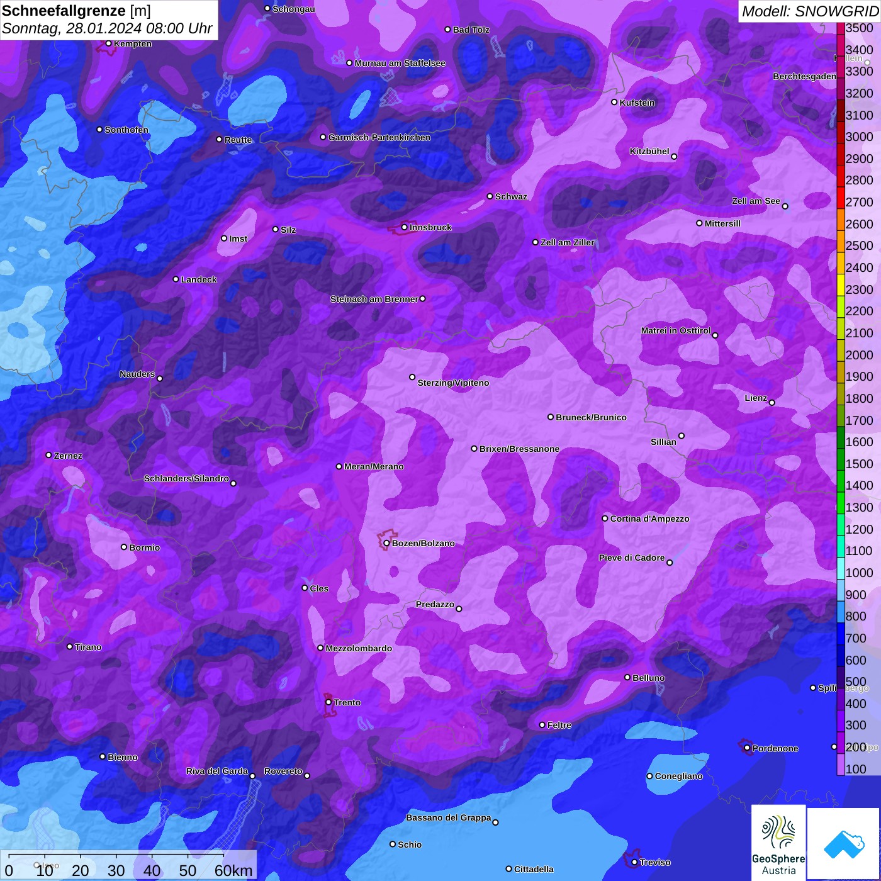Click the Imst label
The height and width of the screenshot is (881, 881).
click(238, 238)
